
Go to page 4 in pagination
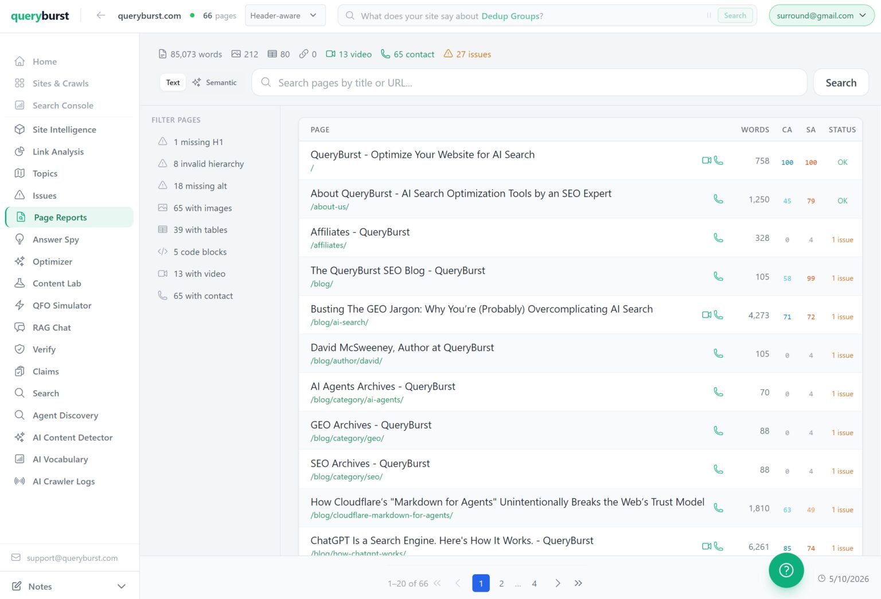tap(534, 583)
